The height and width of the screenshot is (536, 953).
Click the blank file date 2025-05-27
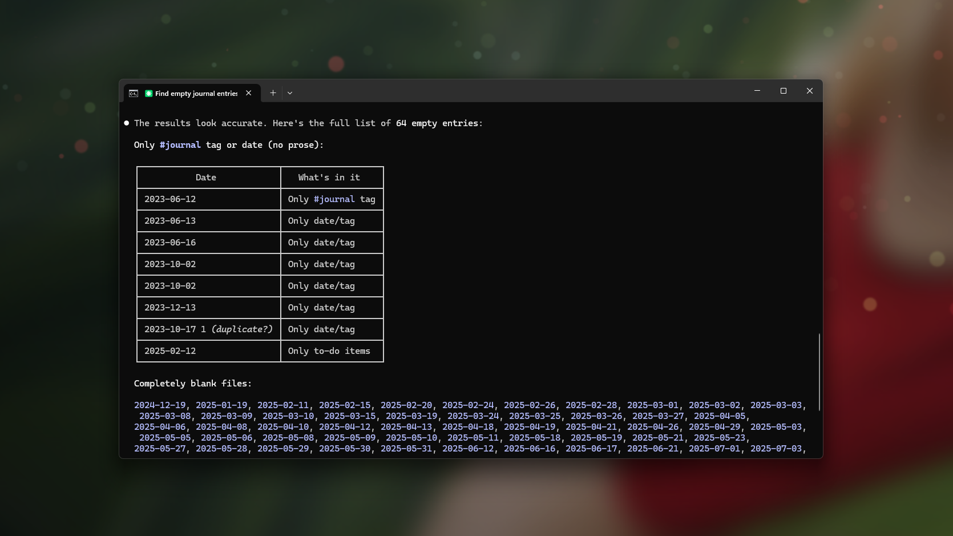point(160,449)
